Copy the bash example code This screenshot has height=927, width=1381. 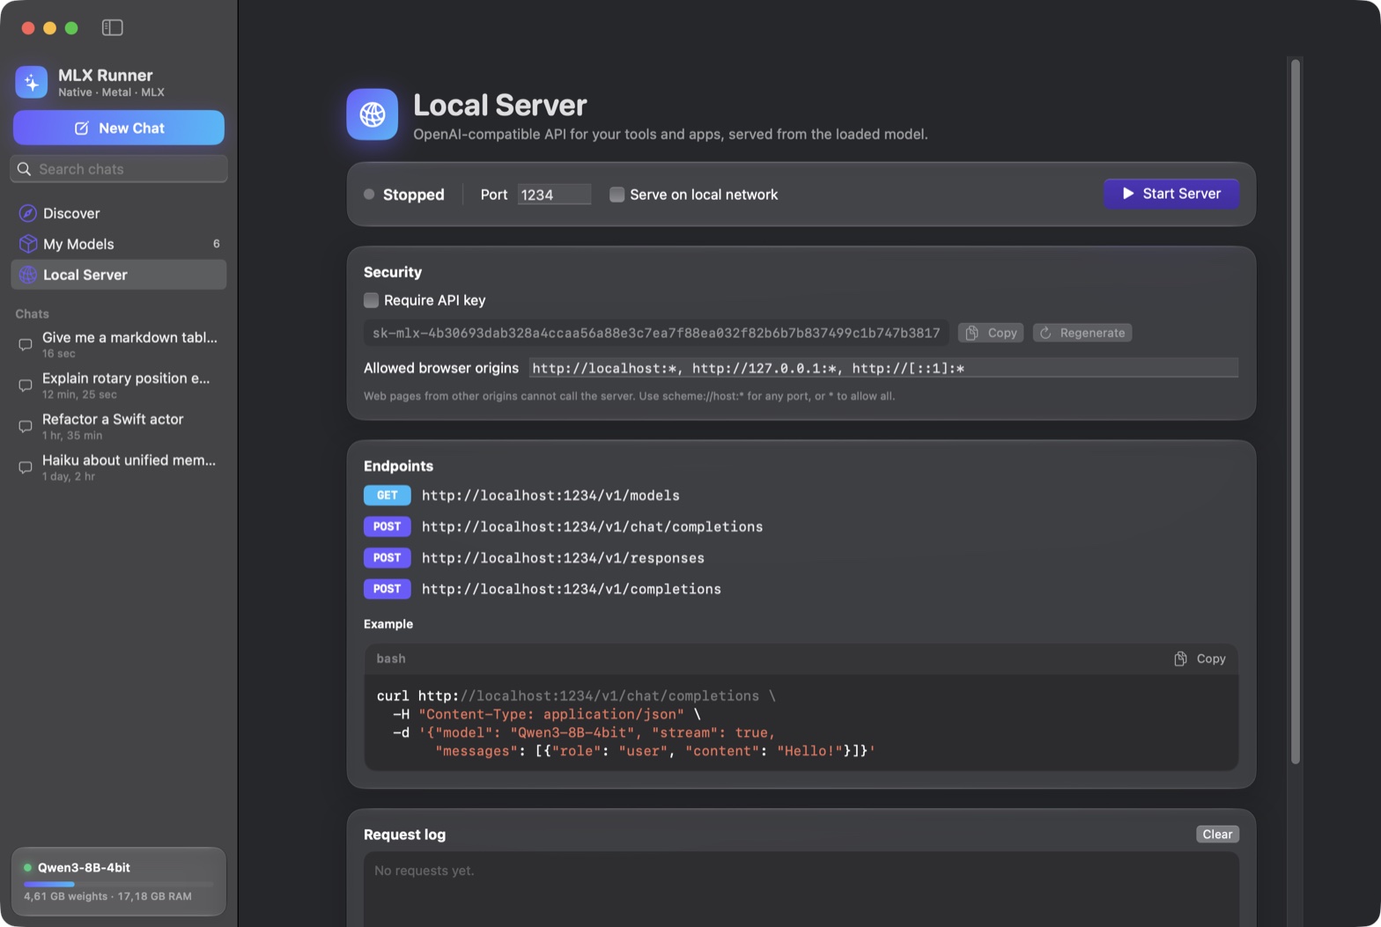(x=1200, y=658)
